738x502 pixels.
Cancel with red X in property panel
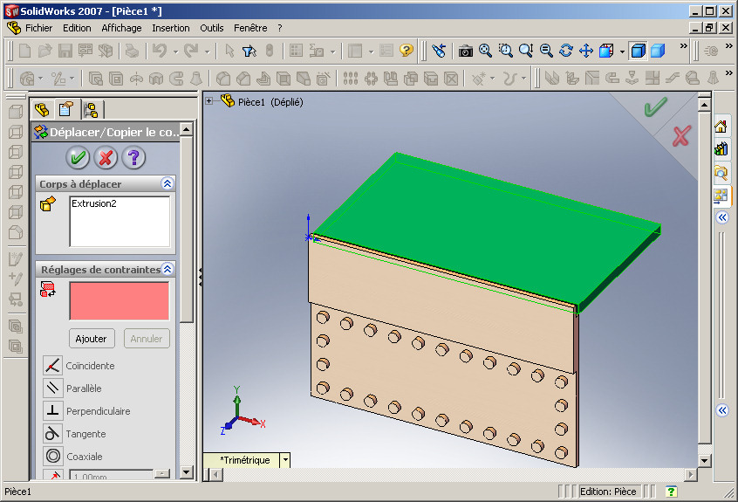point(106,157)
